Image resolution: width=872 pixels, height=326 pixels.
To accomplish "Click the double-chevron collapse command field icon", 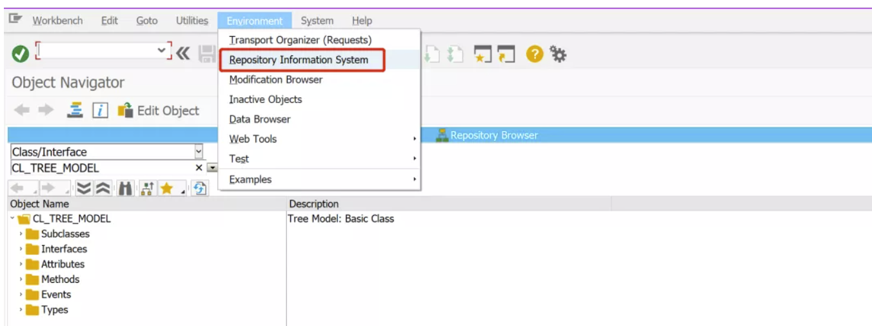I will tap(183, 54).
